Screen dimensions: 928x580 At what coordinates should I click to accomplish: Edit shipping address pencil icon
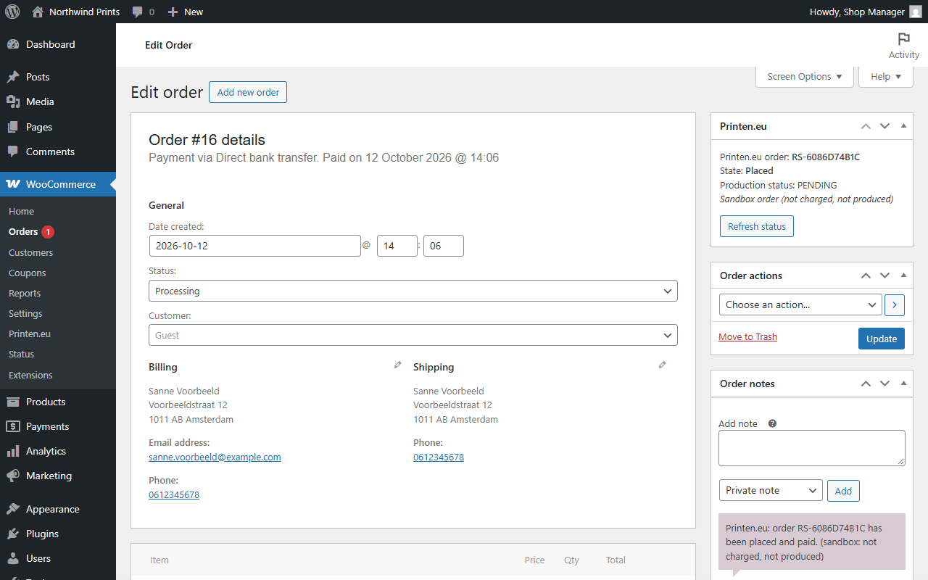(x=662, y=365)
